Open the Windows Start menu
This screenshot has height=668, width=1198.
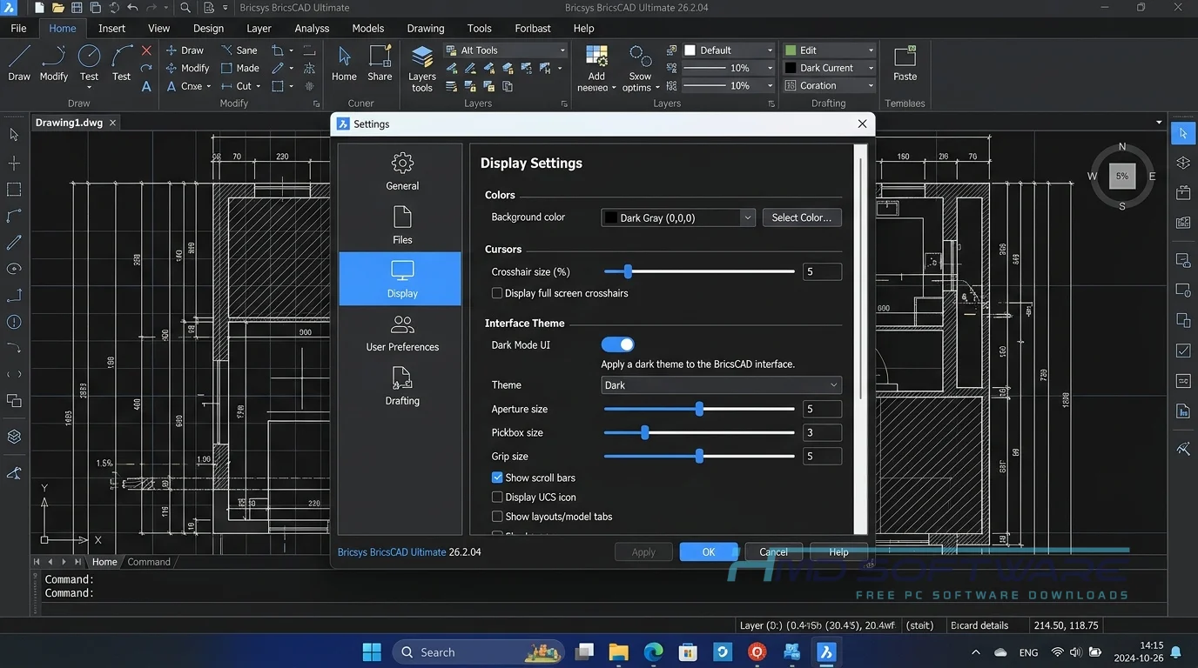point(372,652)
